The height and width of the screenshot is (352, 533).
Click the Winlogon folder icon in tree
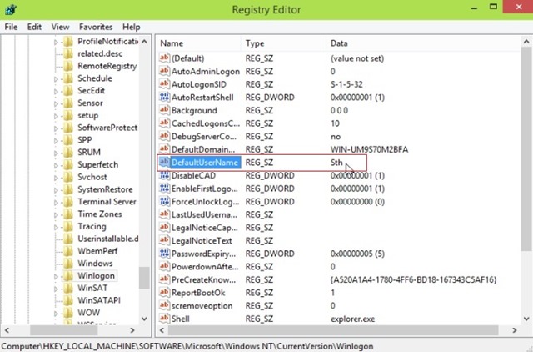point(68,275)
